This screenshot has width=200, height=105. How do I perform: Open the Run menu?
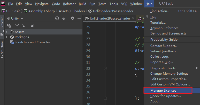pos(92,4)
